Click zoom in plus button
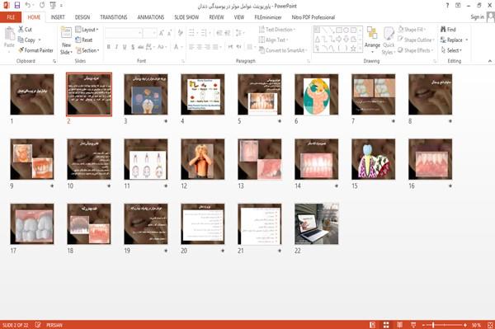This screenshot has height=329, width=495. [x=465, y=325]
